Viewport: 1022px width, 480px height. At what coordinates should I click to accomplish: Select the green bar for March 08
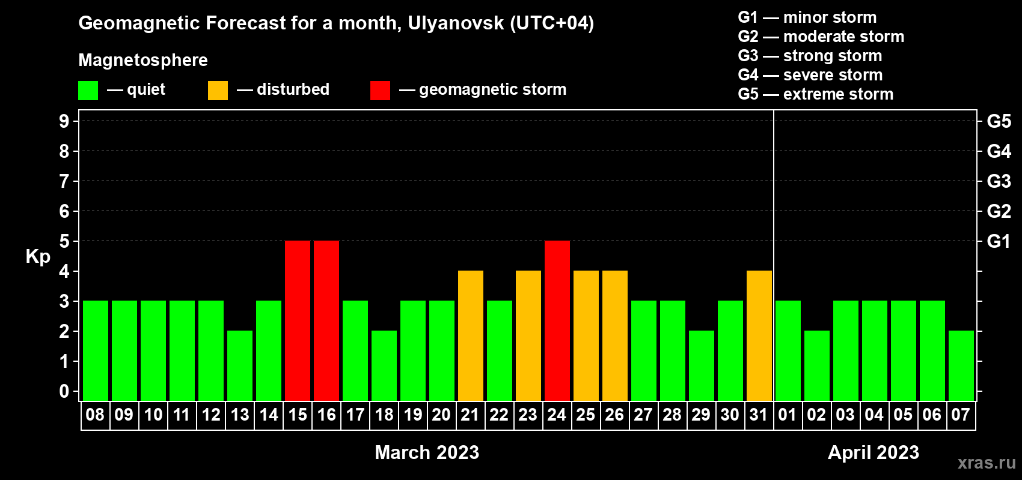(x=96, y=351)
